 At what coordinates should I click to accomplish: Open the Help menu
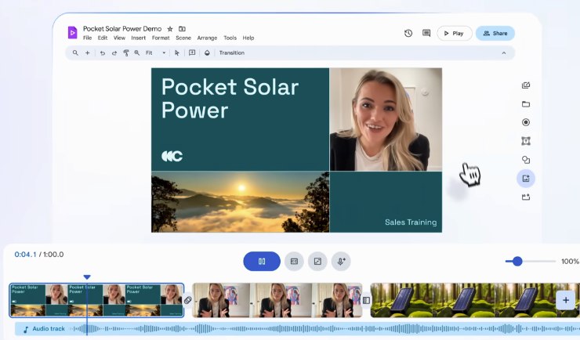pos(248,38)
